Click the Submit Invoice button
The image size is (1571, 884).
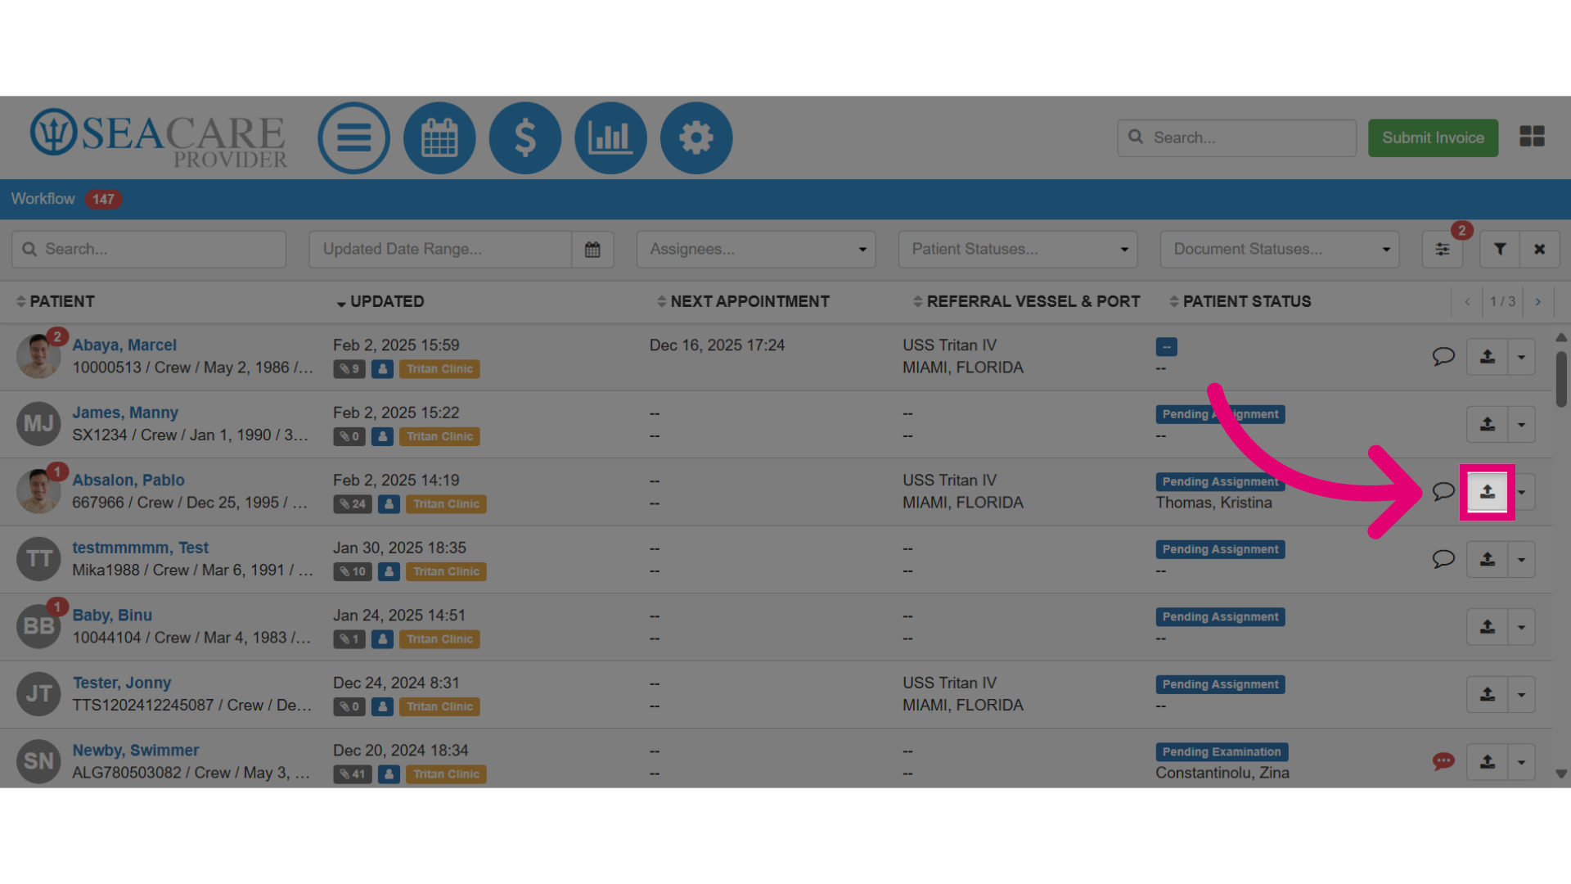1434,138
